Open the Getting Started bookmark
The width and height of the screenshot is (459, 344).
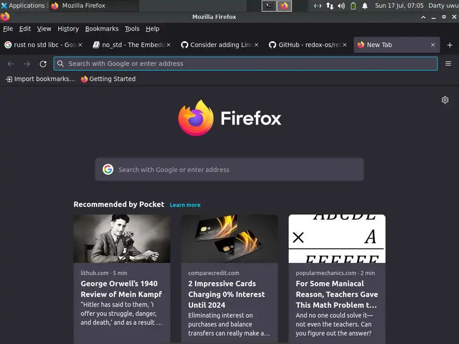pos(108,79)
